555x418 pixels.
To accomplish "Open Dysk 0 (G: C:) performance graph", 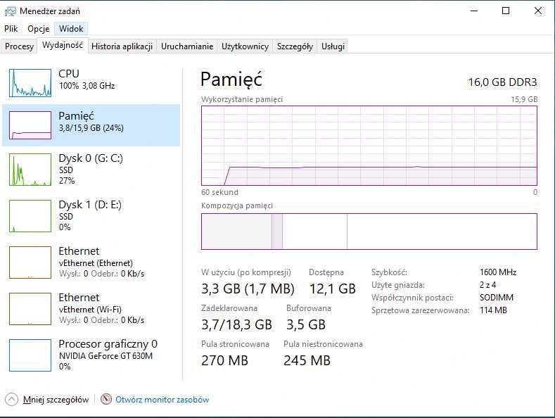I will coord(30,170).
